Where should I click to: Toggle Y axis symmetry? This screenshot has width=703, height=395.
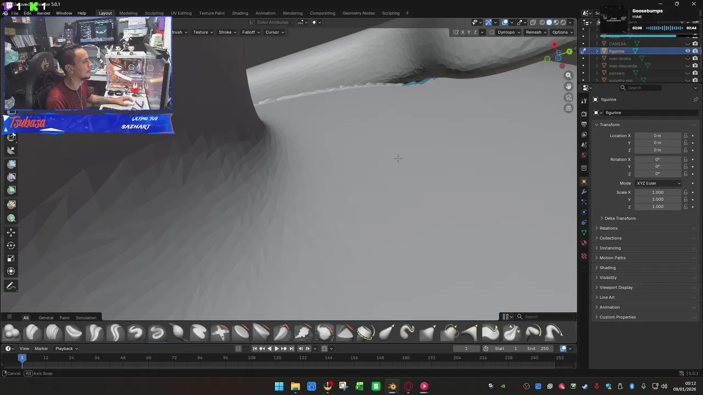pyautogui.click(x=468, y=32)
